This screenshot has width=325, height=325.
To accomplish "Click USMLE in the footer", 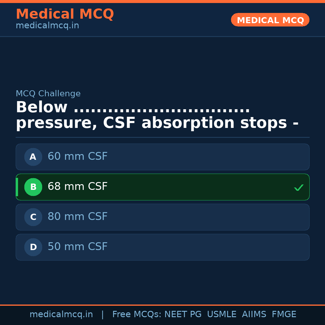I will (x=221, y=314).
